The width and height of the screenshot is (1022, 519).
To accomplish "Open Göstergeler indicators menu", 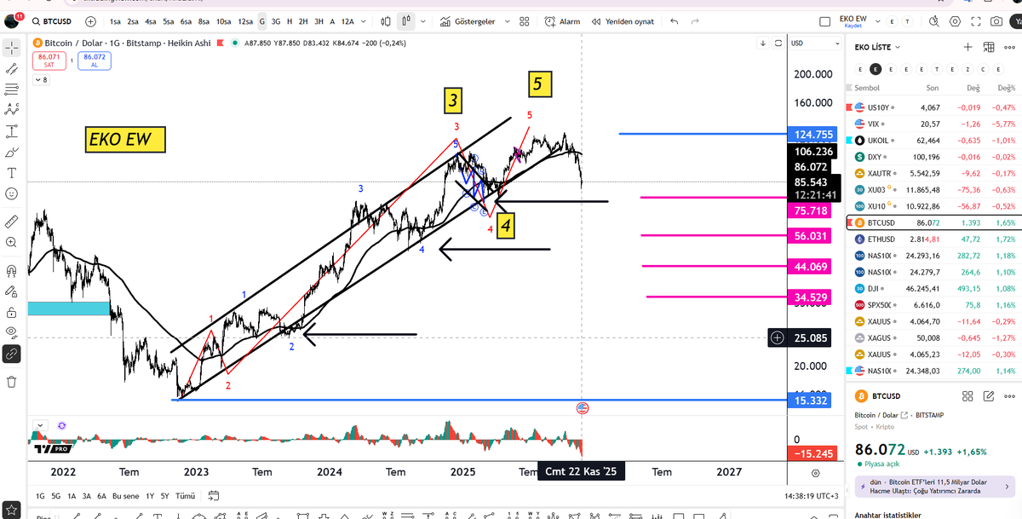I will pos(468,21).
